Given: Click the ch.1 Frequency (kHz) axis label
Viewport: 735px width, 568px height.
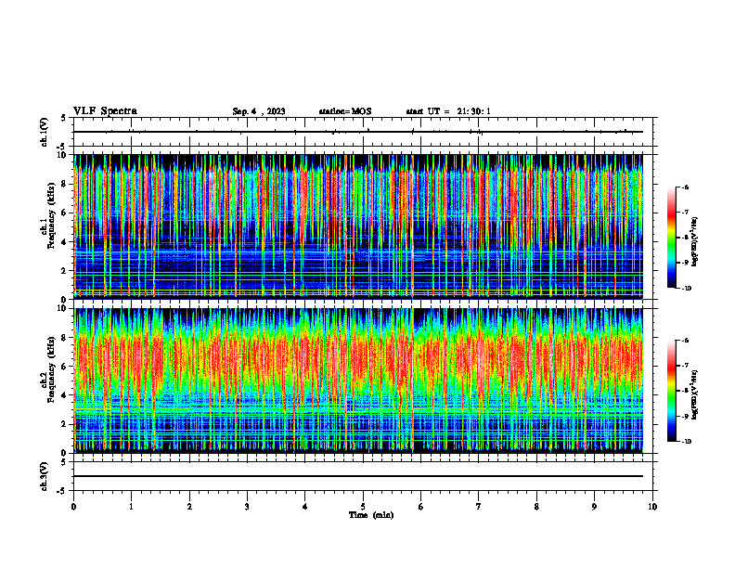Looking at the screenshot, I should (47, 215).
